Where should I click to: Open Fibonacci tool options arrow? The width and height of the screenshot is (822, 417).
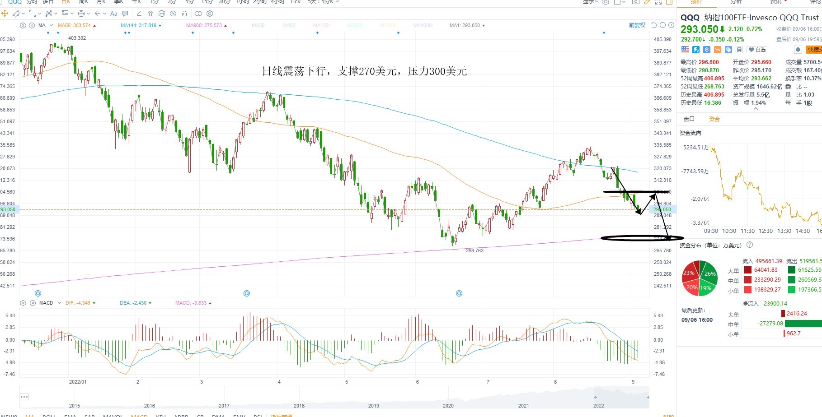72,14
